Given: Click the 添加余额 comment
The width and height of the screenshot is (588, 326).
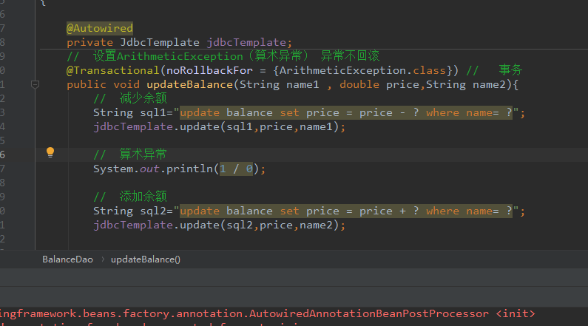Looking at the screenshot, I should 129,197.
